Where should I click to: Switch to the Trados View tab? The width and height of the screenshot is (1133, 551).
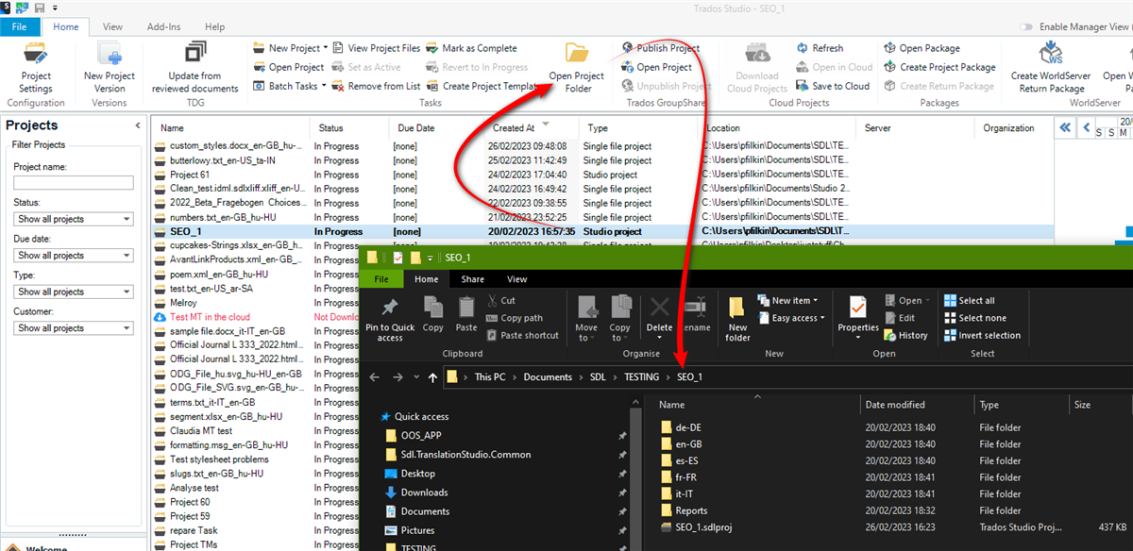point(112,27)
